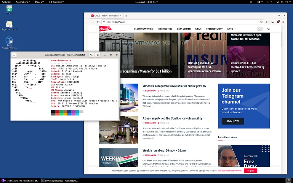Click the browser URL address field
Image resolution: width=293 pixels, height=183 pixels.
click(x=183, y=22)
